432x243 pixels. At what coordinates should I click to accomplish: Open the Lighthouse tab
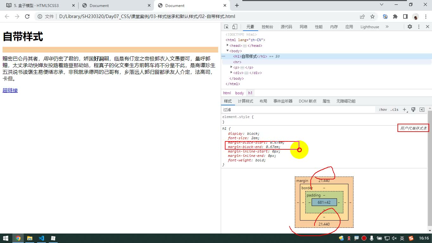tap(370, 27)
